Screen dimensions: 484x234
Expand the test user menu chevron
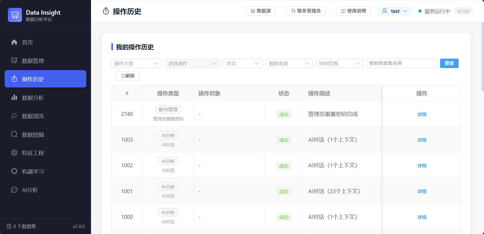405,11
